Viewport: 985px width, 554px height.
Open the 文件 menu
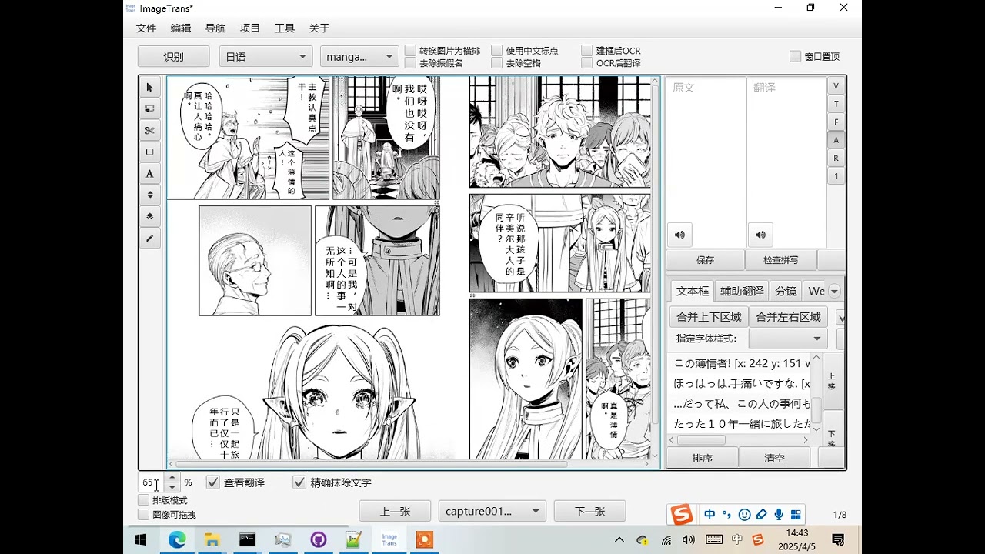point(146,28)
